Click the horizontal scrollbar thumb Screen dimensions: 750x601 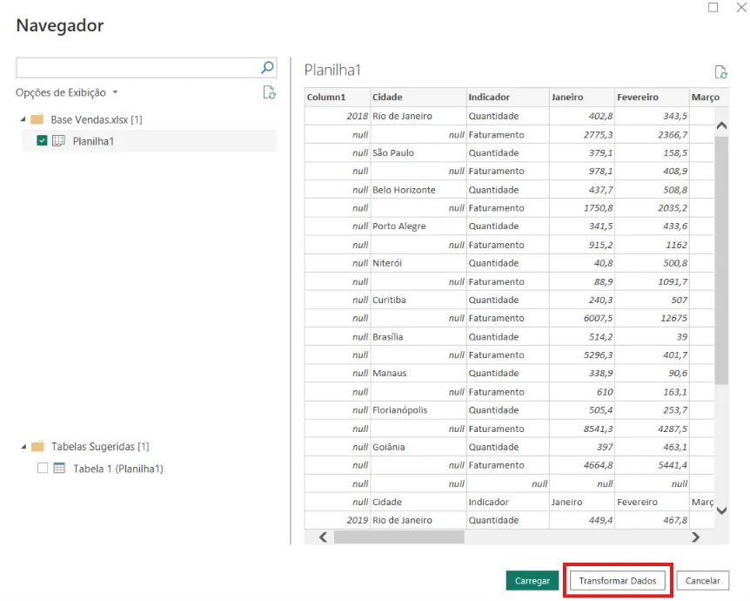[x=398, y=537]
